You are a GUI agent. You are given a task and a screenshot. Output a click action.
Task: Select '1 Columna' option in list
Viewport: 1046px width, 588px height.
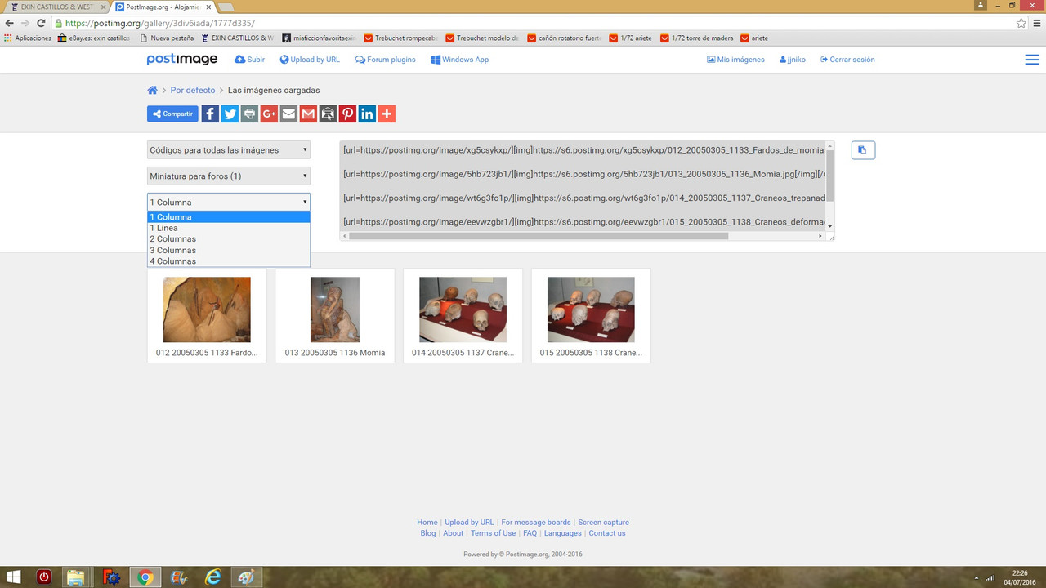click(229, 217)
